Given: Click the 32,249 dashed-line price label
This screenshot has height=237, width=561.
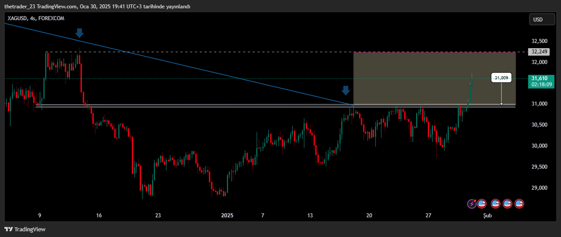Looking at the screenshot, I should [x=539, y=52].
